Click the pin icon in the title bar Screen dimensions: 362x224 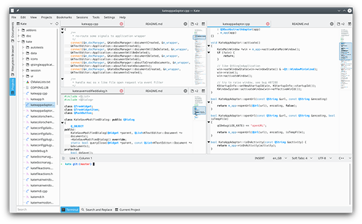17,11
